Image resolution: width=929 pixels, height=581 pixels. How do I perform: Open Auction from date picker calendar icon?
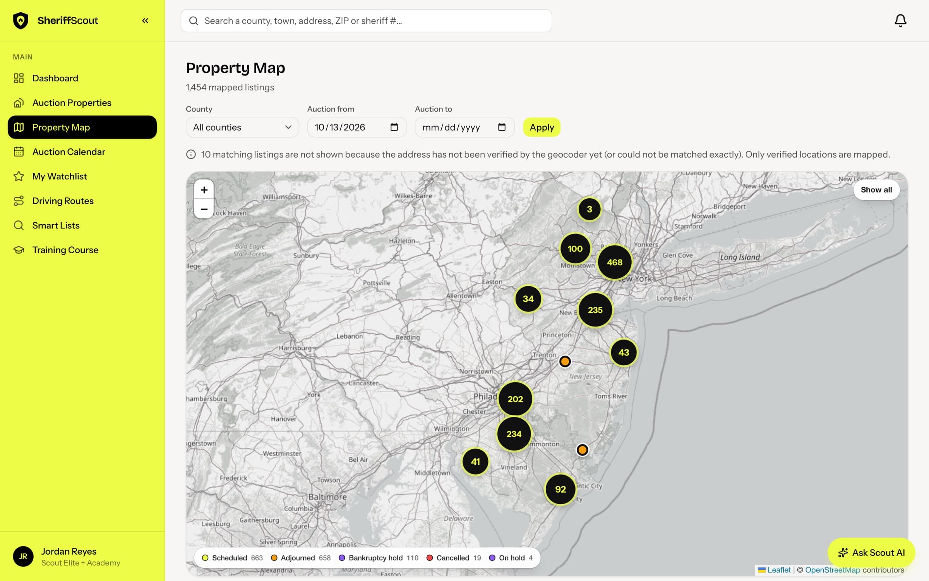point(394,127)
